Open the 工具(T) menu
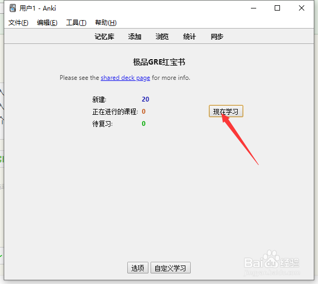 pyautogui.click(x=76, y=23)
